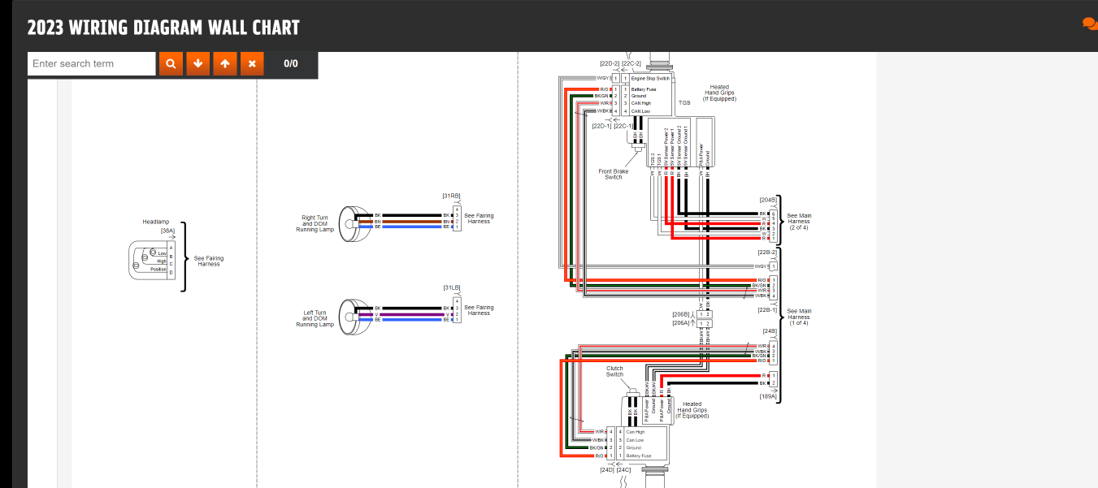Viewport: 1098px width, 488px height.
Task: Click 'See Main Harness (1 of 4)' reference
Action: coord(799,317)
